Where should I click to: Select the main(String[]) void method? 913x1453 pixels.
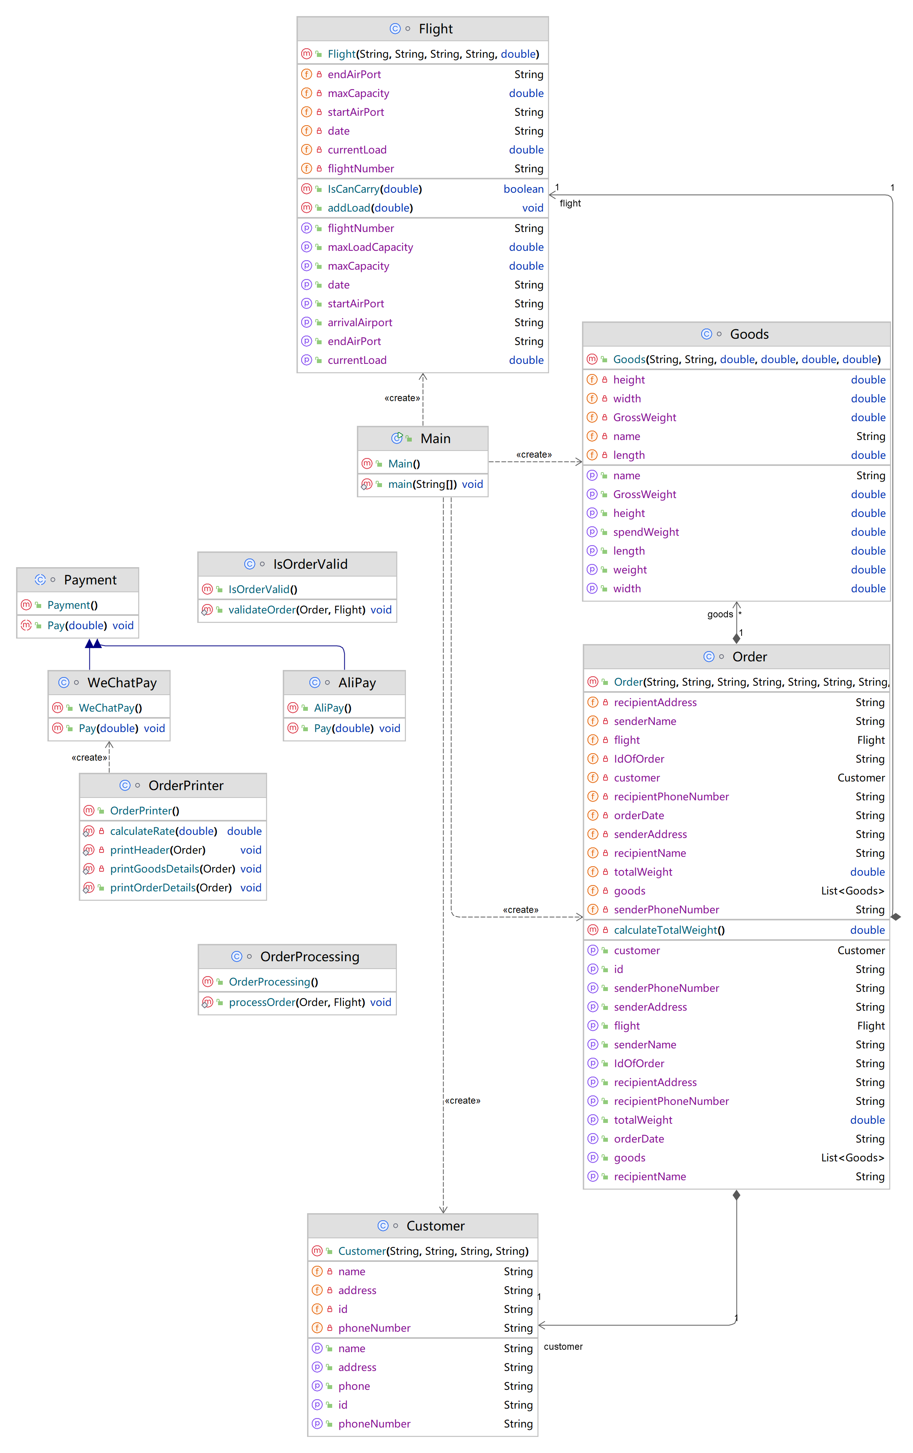click(x=434, y=484)
